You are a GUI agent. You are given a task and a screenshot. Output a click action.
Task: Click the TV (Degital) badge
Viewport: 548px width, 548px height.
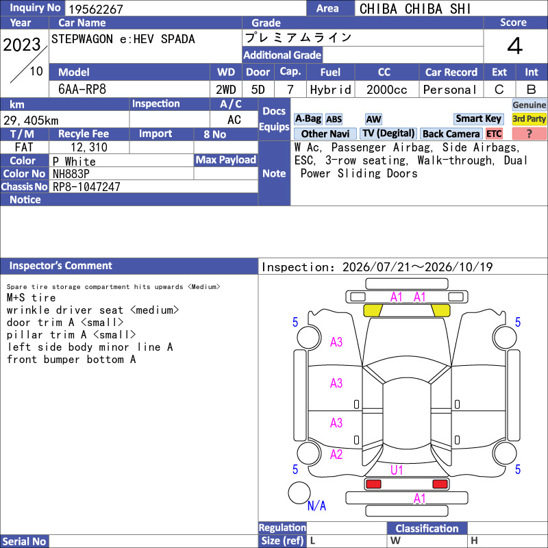tap(388, 134)
